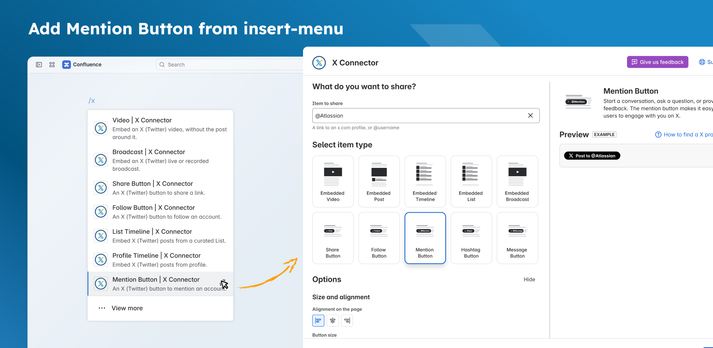Click the EXAMPLE badge next to Preview
The image size is (713, 348).
pyautogui.click(x=604, y=135)
